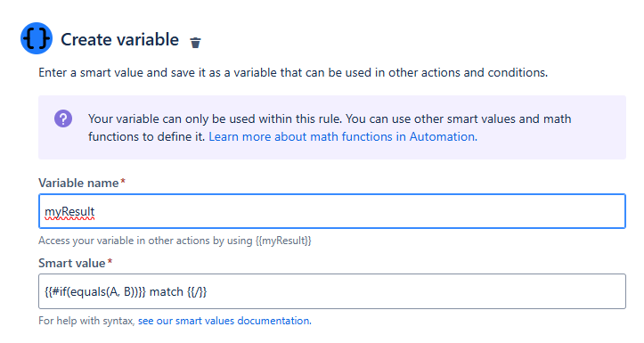This screenshot has height=343, width=644.
Task: Place cursor on the #if(equals(A, B)) expression
Action: [95, 291]
